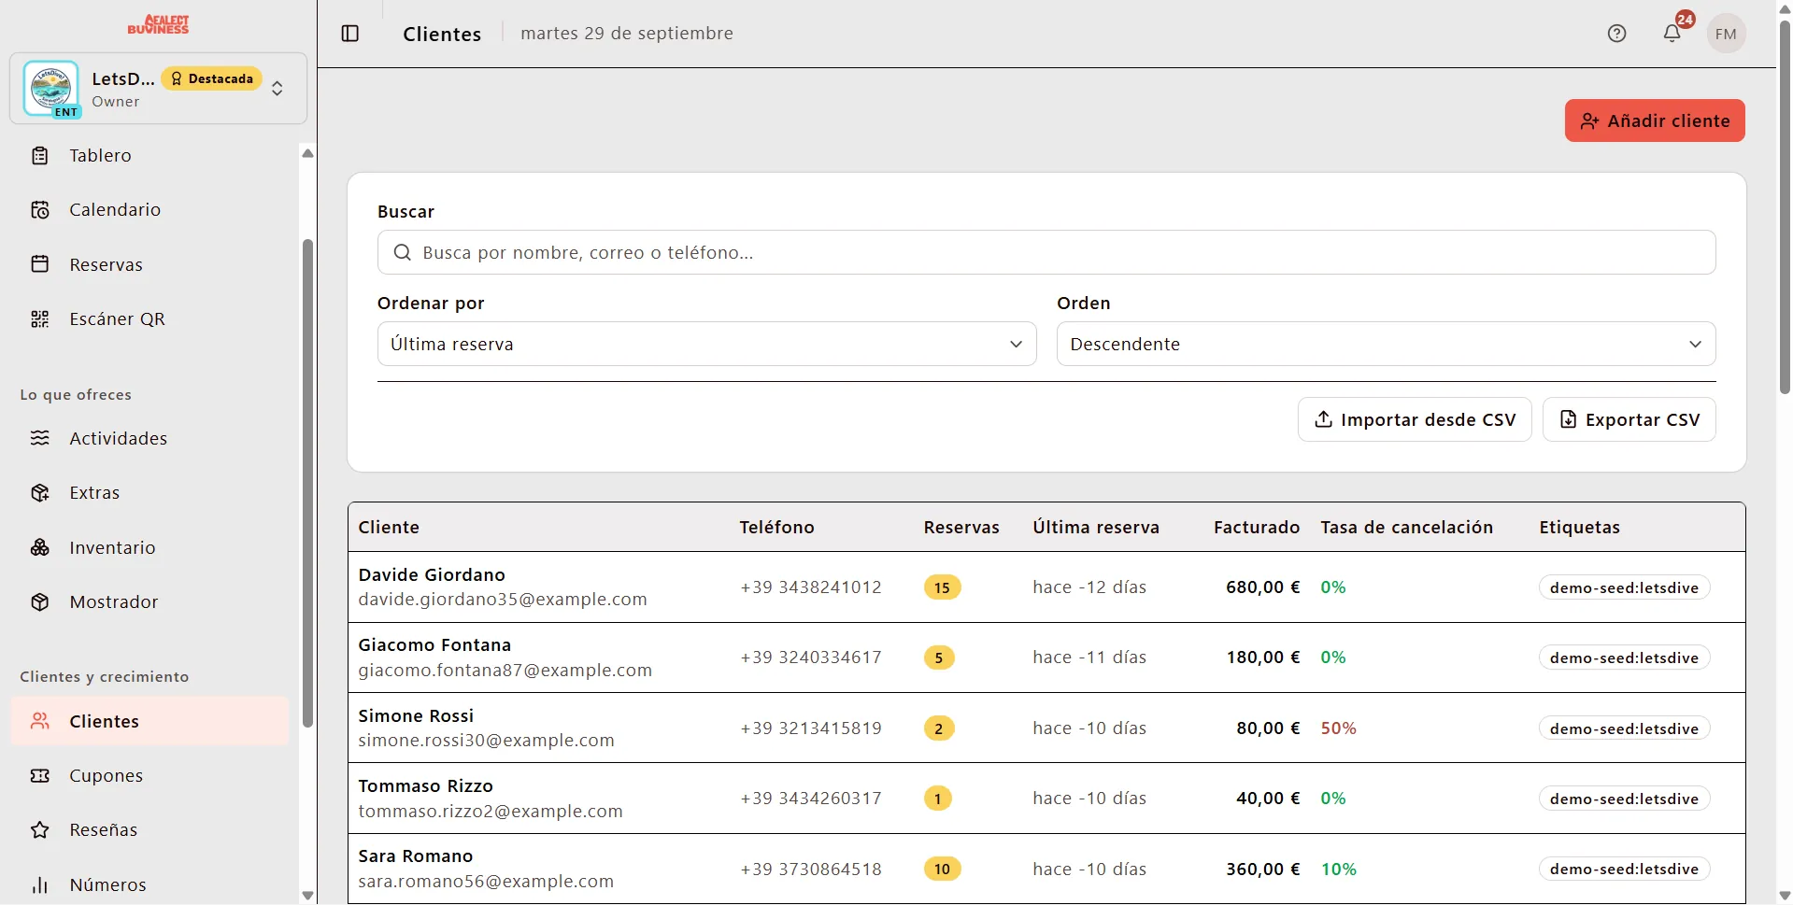This screenshot has height=905, width=1793.
Task: Focus the Buscar search input field
Action: 1046,252
